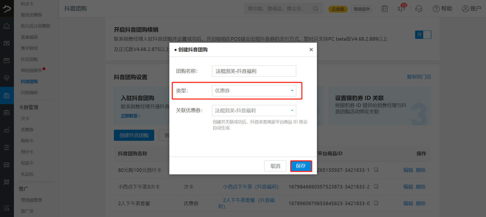Click the search magnifier icon
The height and width of the screenshot is (217, 486).
(316, 9)
